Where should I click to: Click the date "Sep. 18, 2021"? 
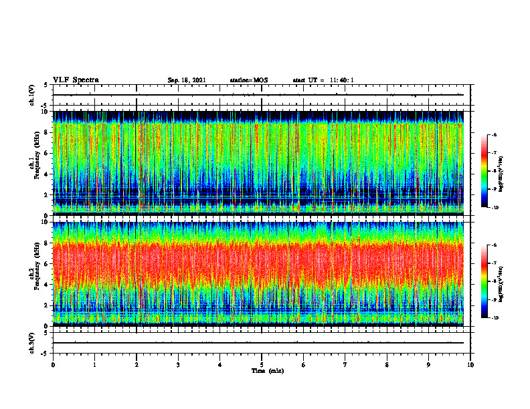(187, 80)
